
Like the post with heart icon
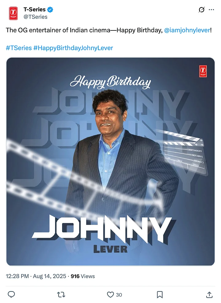click(110, 294)
